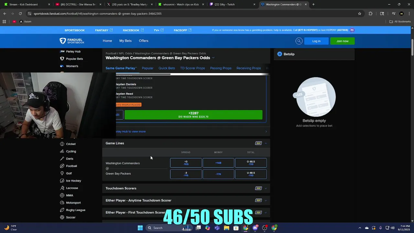Click the NFL Odds breadcrumb link

(x=125, y=53)
